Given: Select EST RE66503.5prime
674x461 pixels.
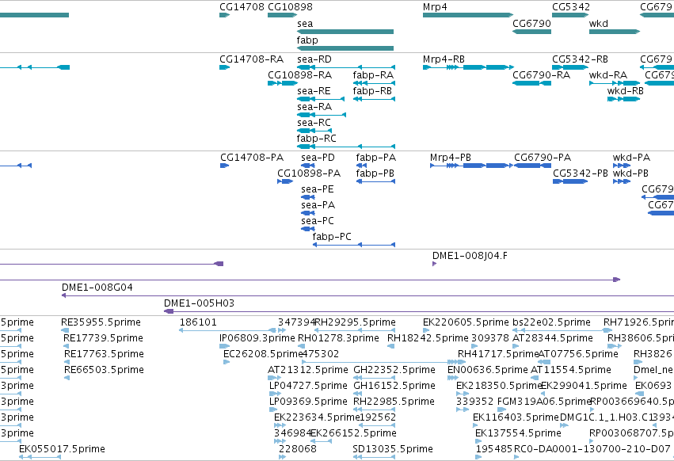Looking at the screenshot, I should click(x=67, y=378).
